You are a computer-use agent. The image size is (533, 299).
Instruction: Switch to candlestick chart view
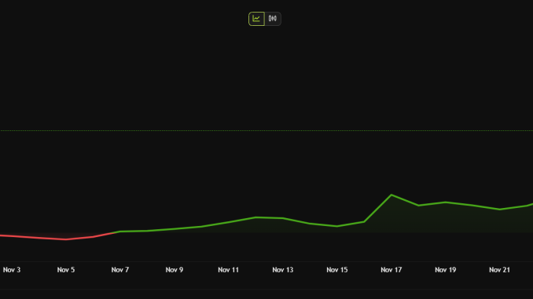click(x=273, y=19)
